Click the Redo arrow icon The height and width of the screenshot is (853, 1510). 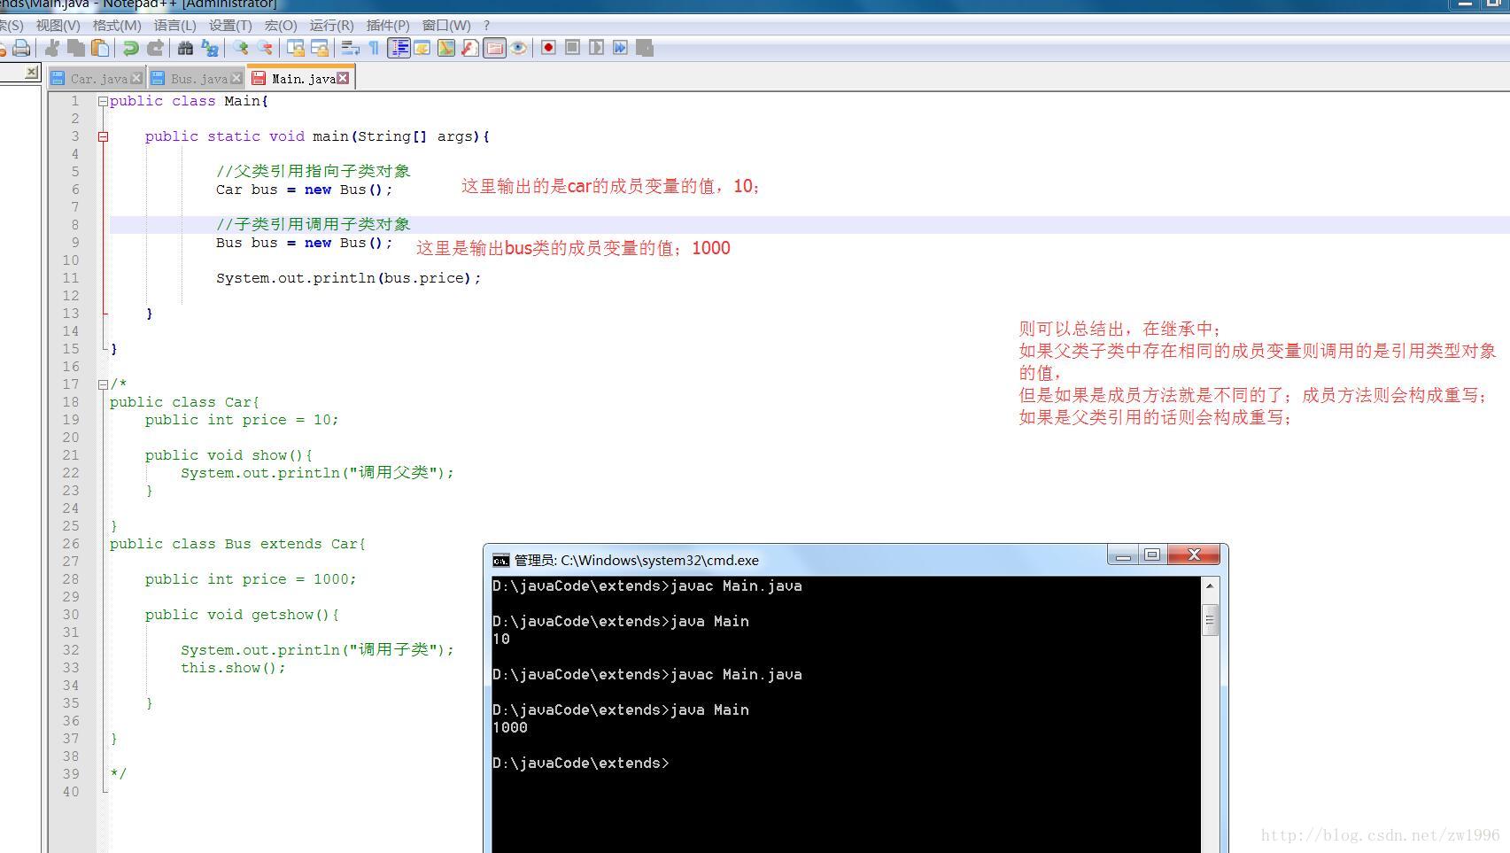(155, 48)
